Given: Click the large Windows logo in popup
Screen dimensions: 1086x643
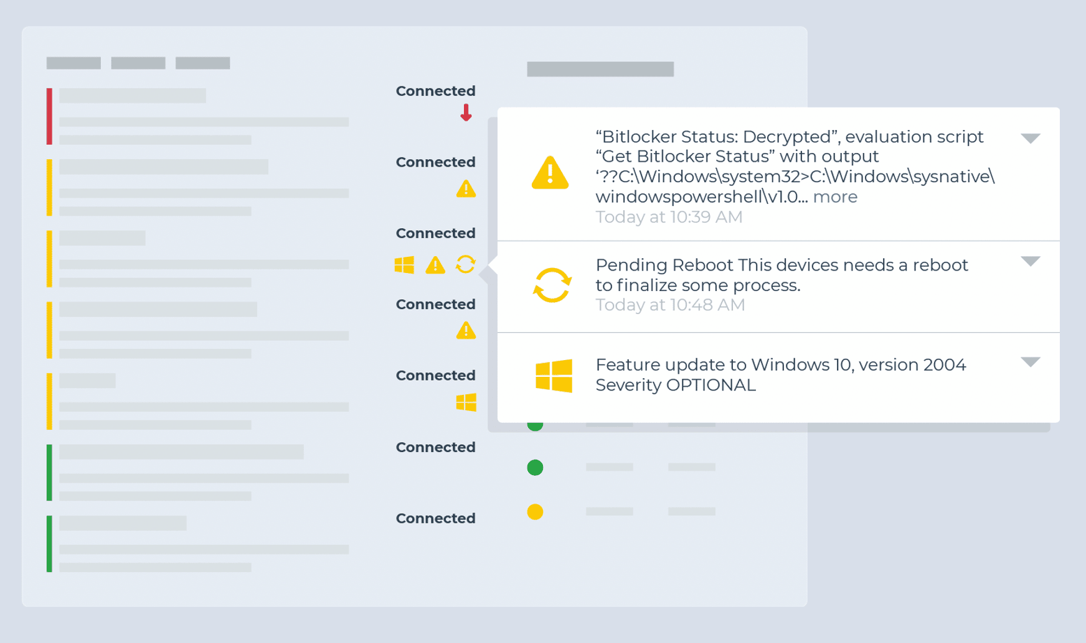Looking at the screenshot, I should click(x=554, y=376).
